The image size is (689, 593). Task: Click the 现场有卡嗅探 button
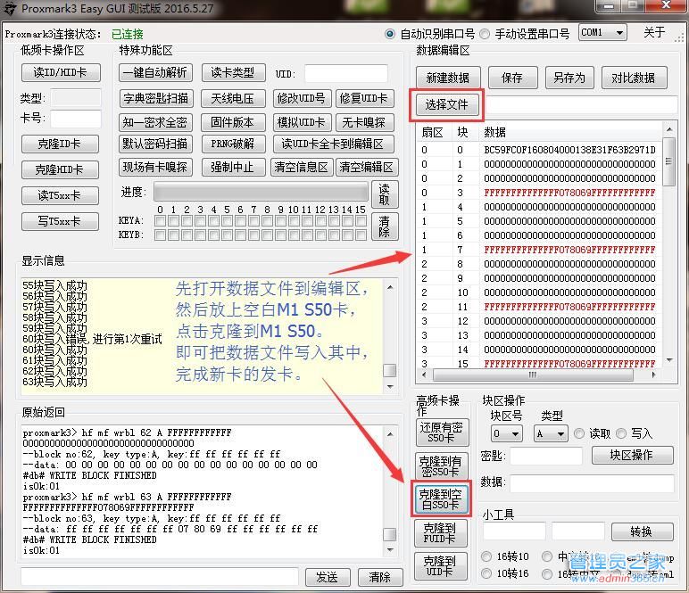pos(155,168)
